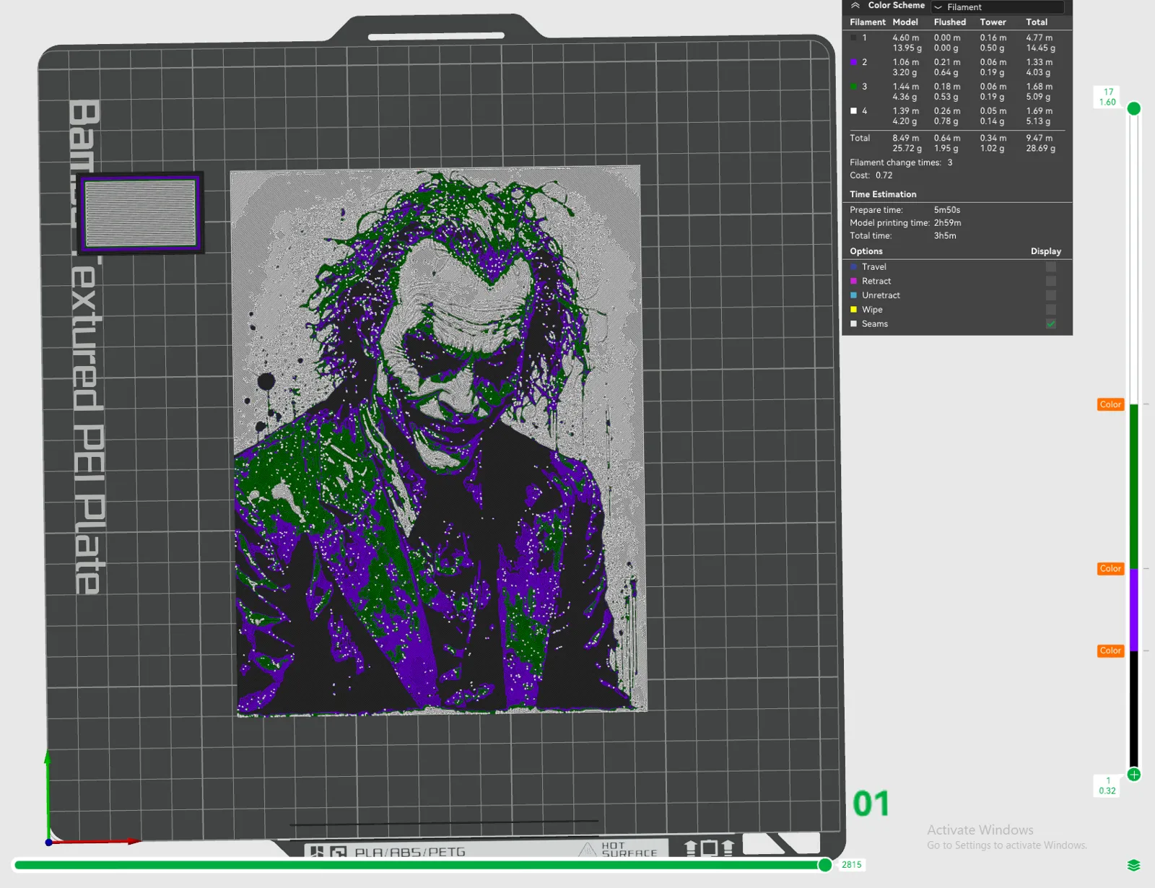Click the top layer label 17 / 1.60
The width and height of the screenshot is (1155, 888).
pos(1108,97)
